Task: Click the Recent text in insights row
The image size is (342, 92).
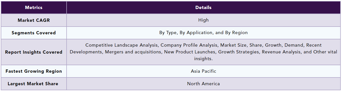Action: point(314,45)
